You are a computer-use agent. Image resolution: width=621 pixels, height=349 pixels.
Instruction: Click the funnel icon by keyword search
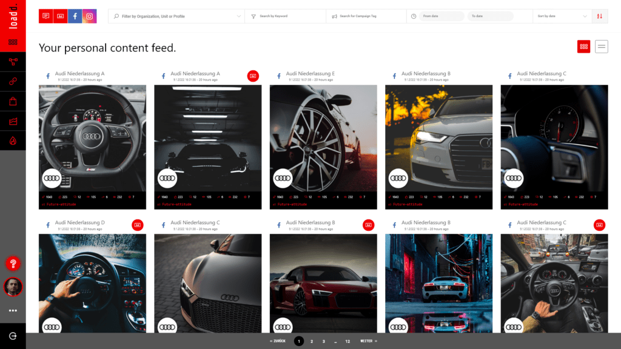[x=253, y=16]
